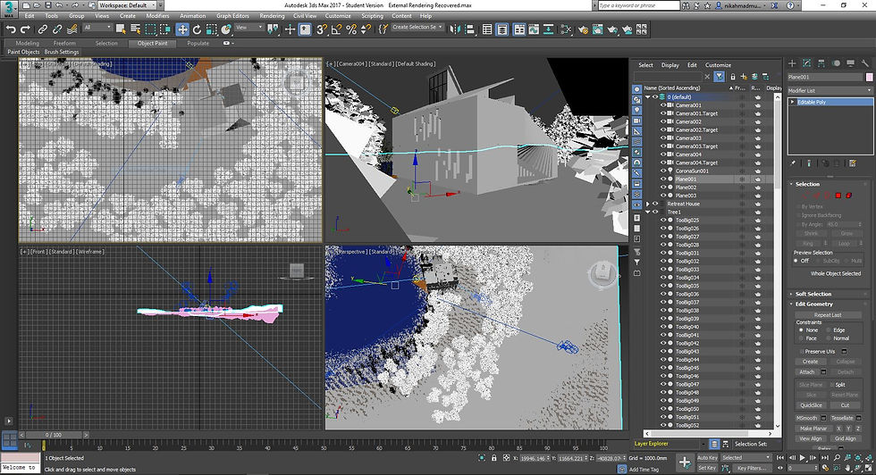
Task: Activate Select and Move tool
Action: pyautogui.click(x=182, y=29)
